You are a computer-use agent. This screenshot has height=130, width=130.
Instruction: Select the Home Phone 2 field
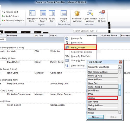point(103,87)
